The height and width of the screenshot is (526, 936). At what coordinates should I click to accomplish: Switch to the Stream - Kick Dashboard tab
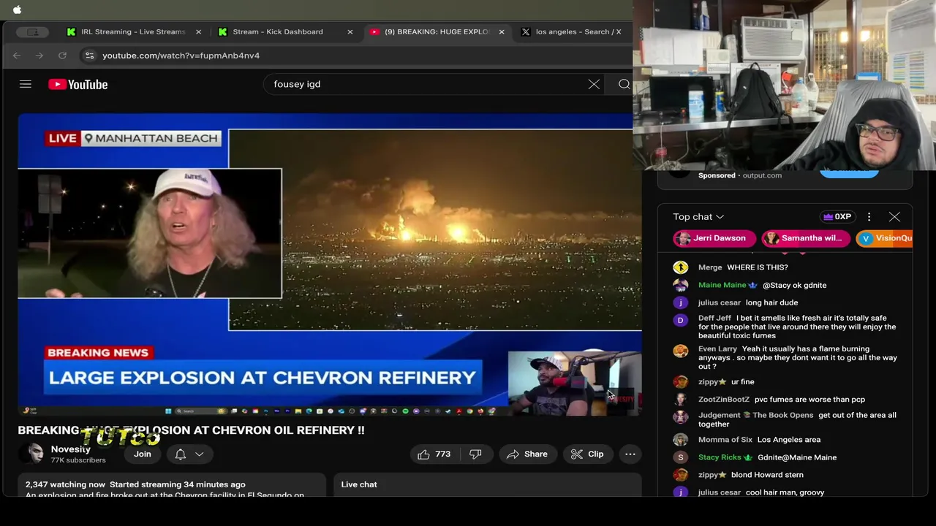(x=278, y=32)
